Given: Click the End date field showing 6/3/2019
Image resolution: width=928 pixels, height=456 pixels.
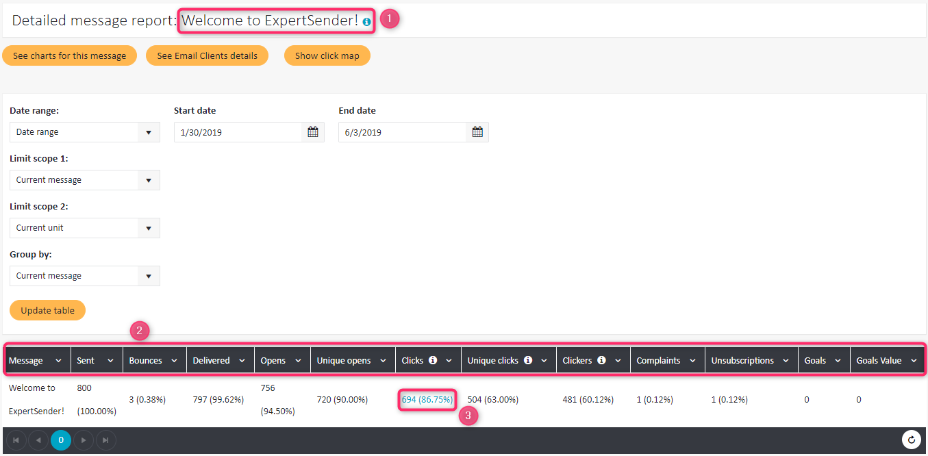Looking at the screenshot, I should click(x=402, y=132).
